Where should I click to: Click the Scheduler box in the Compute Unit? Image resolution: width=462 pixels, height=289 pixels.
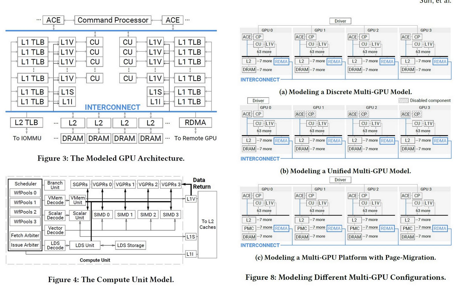25,184
